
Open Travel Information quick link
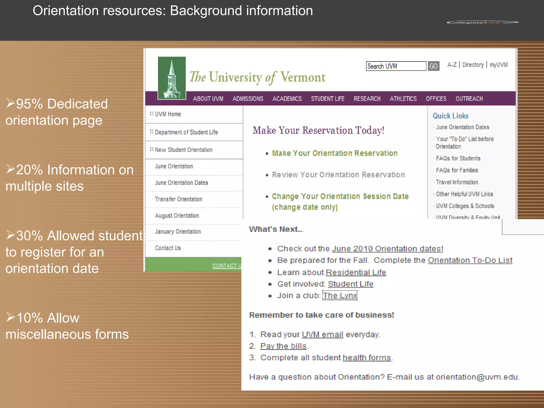click(457, 182)
